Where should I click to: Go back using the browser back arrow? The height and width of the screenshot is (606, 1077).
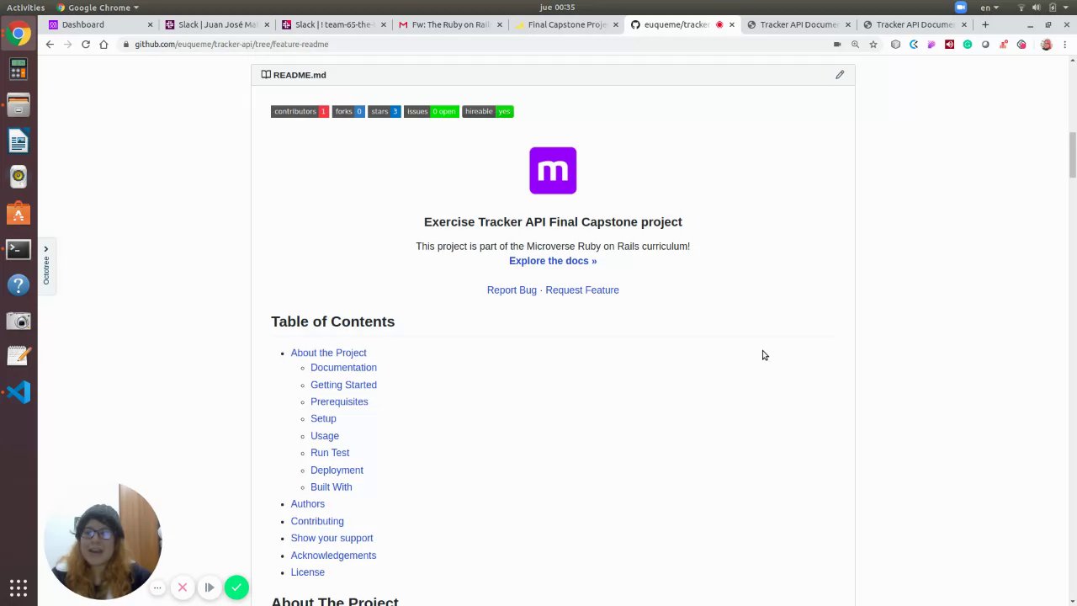click(50, 45)
